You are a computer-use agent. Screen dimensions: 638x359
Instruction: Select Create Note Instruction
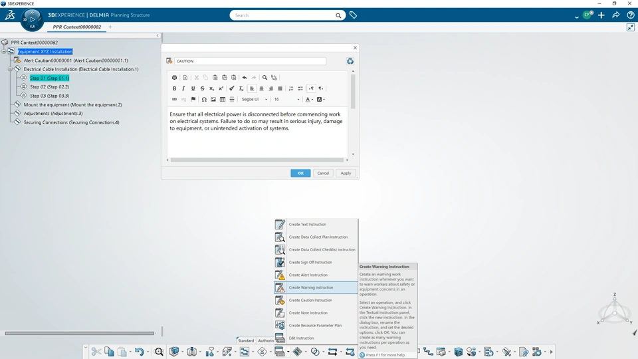[x=316, y=312]
